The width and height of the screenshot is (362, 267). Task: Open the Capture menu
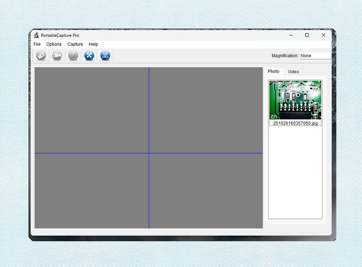click(75, 44)
